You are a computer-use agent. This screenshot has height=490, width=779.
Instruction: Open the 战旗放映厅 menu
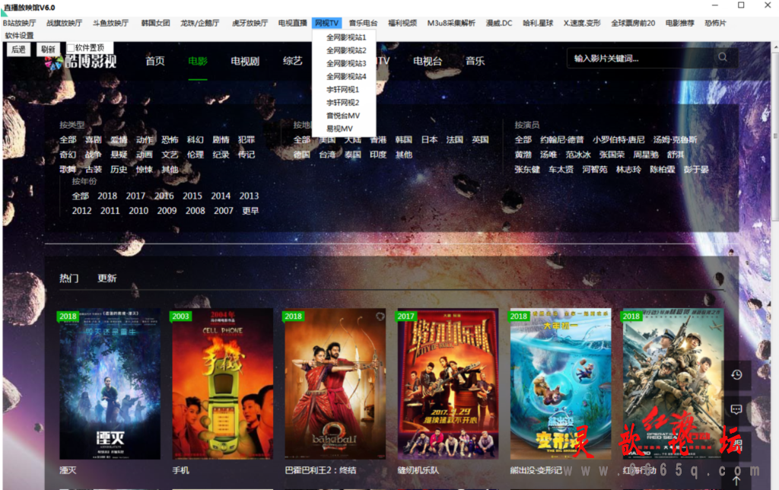coord(64,23)
